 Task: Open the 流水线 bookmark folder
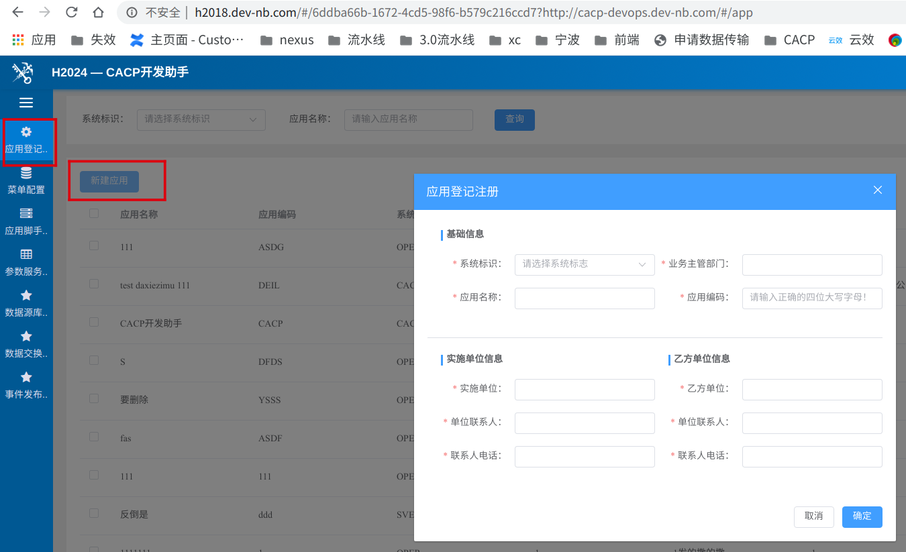(356, 40)
